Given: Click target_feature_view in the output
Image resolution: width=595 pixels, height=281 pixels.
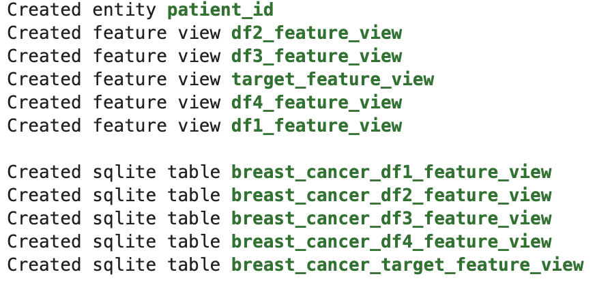Looking at the screenshot, I should coord(332,80).
